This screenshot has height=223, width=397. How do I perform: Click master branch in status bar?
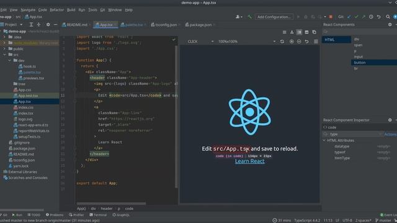[x=383, y=221]
